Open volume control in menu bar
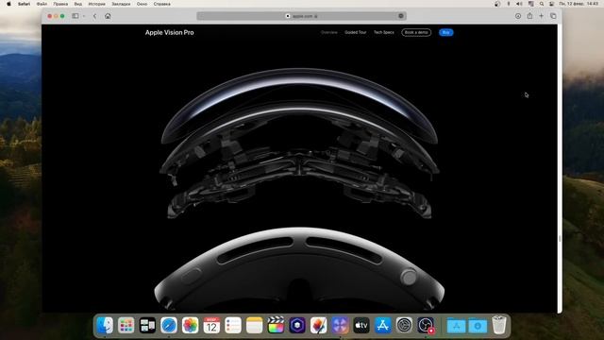 pos(519,4)
